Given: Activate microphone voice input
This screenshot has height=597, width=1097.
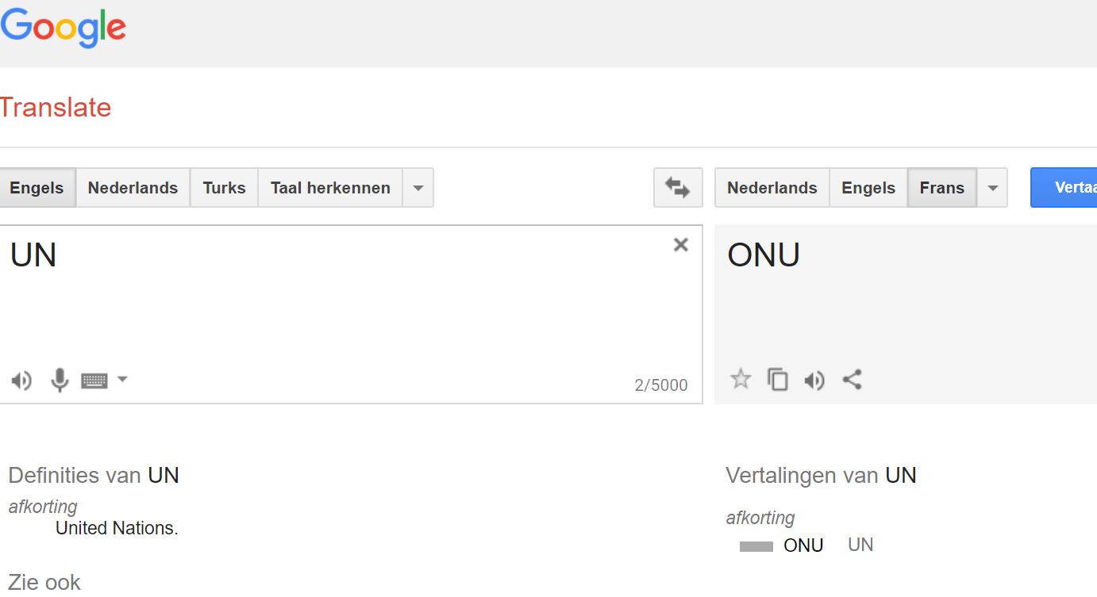Looking at the screenshot, I should tap(60, 381).
